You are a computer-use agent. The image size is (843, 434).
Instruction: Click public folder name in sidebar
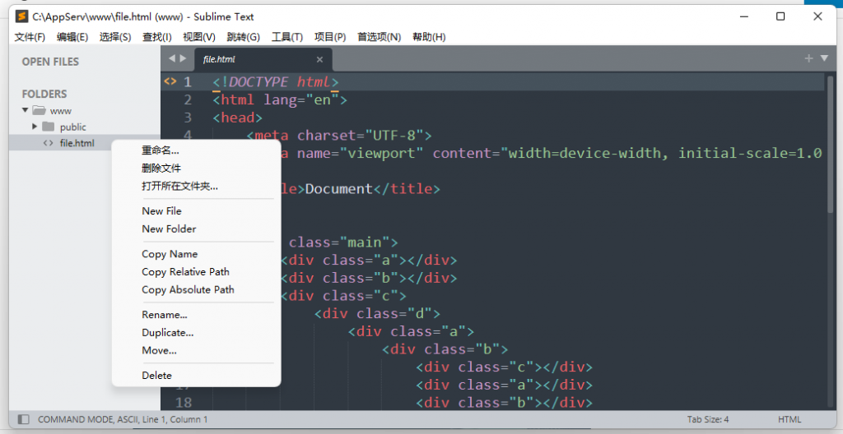pyautogui.click(x=73, y=127)
